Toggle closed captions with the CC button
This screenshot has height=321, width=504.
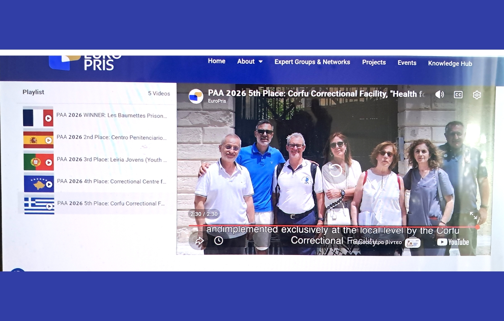click(458, 95)
